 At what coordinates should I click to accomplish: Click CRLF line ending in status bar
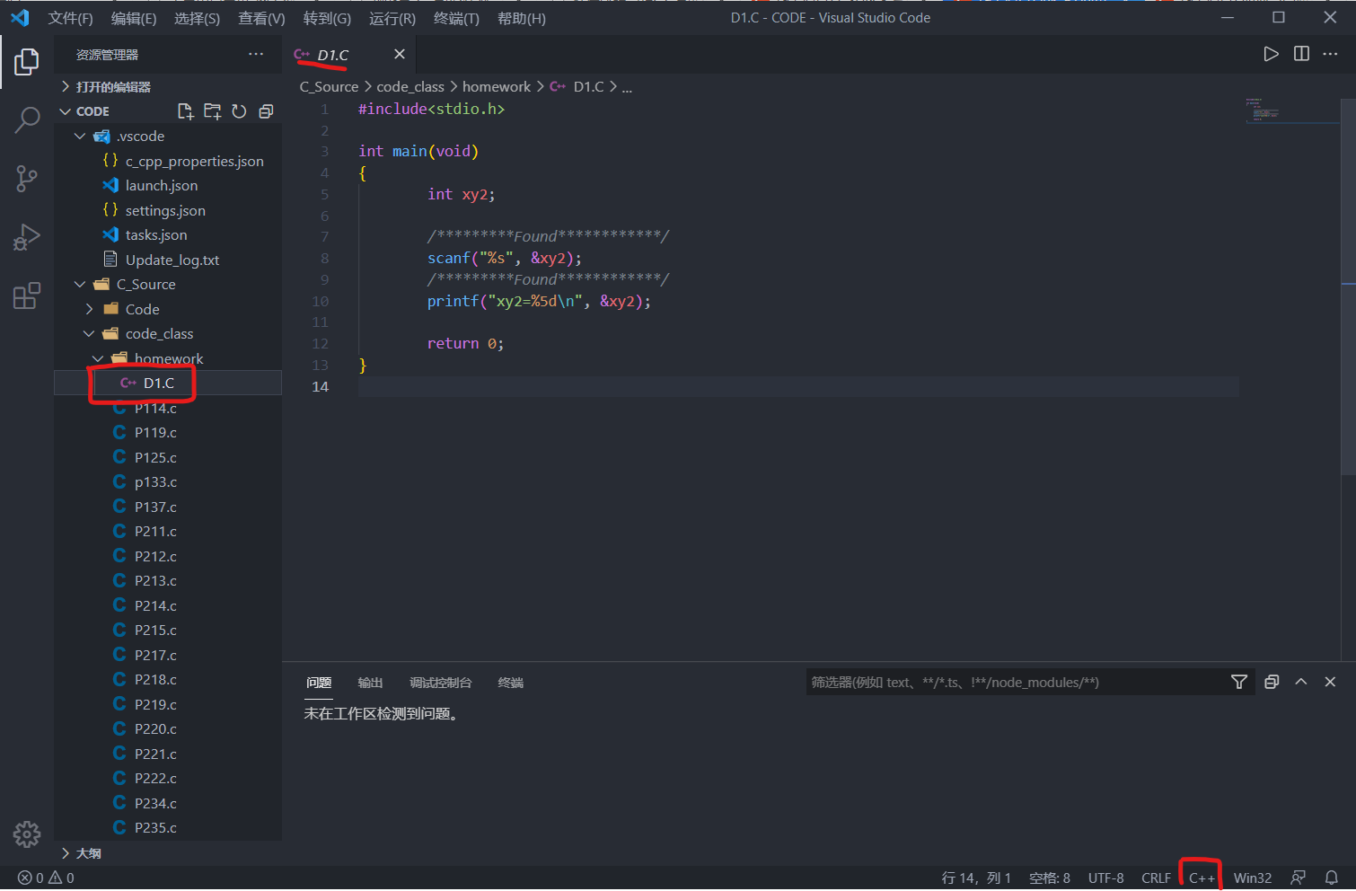click(1157, 878)
